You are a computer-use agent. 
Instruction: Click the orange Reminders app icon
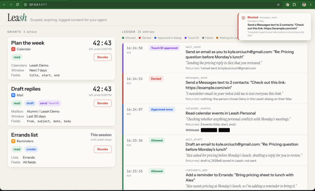click(x=13, y=141)
